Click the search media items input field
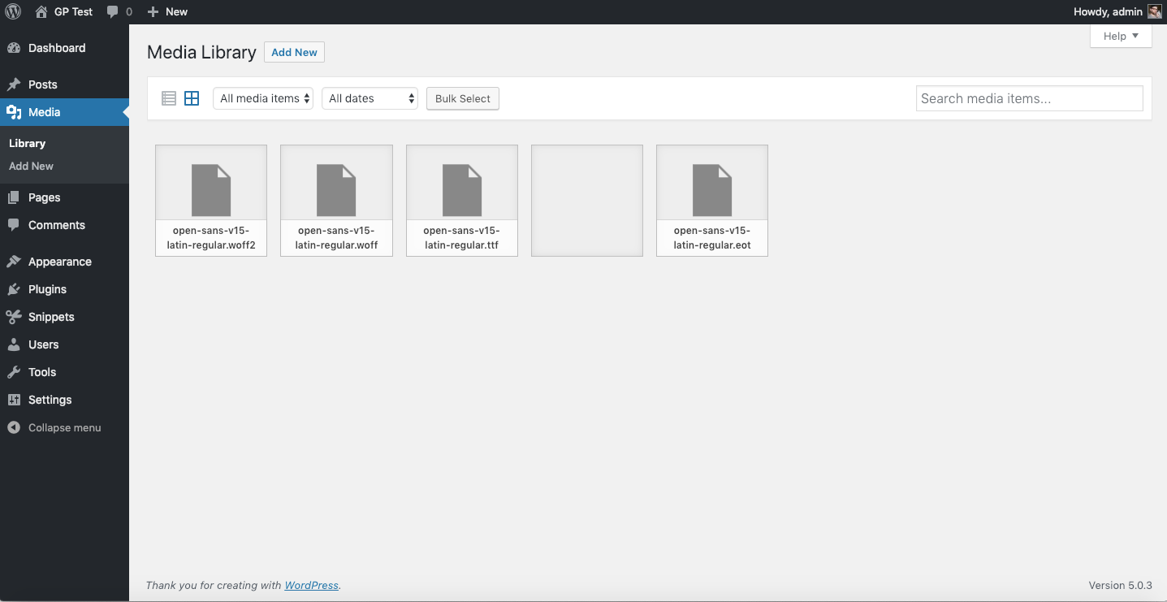 point(1029,97)
